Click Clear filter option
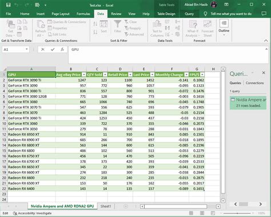 click(x=130, y=22)
